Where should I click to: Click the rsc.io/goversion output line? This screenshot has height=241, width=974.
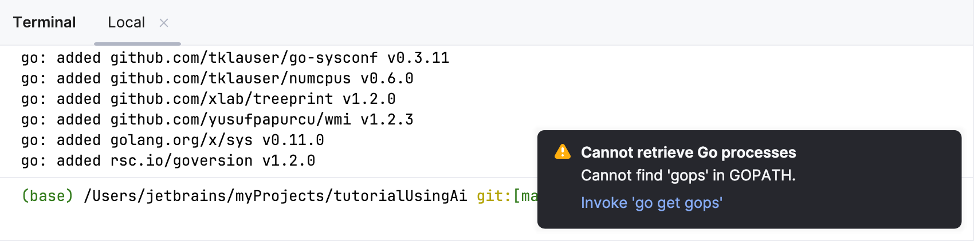pyautogui.click(x=168, y=160)
